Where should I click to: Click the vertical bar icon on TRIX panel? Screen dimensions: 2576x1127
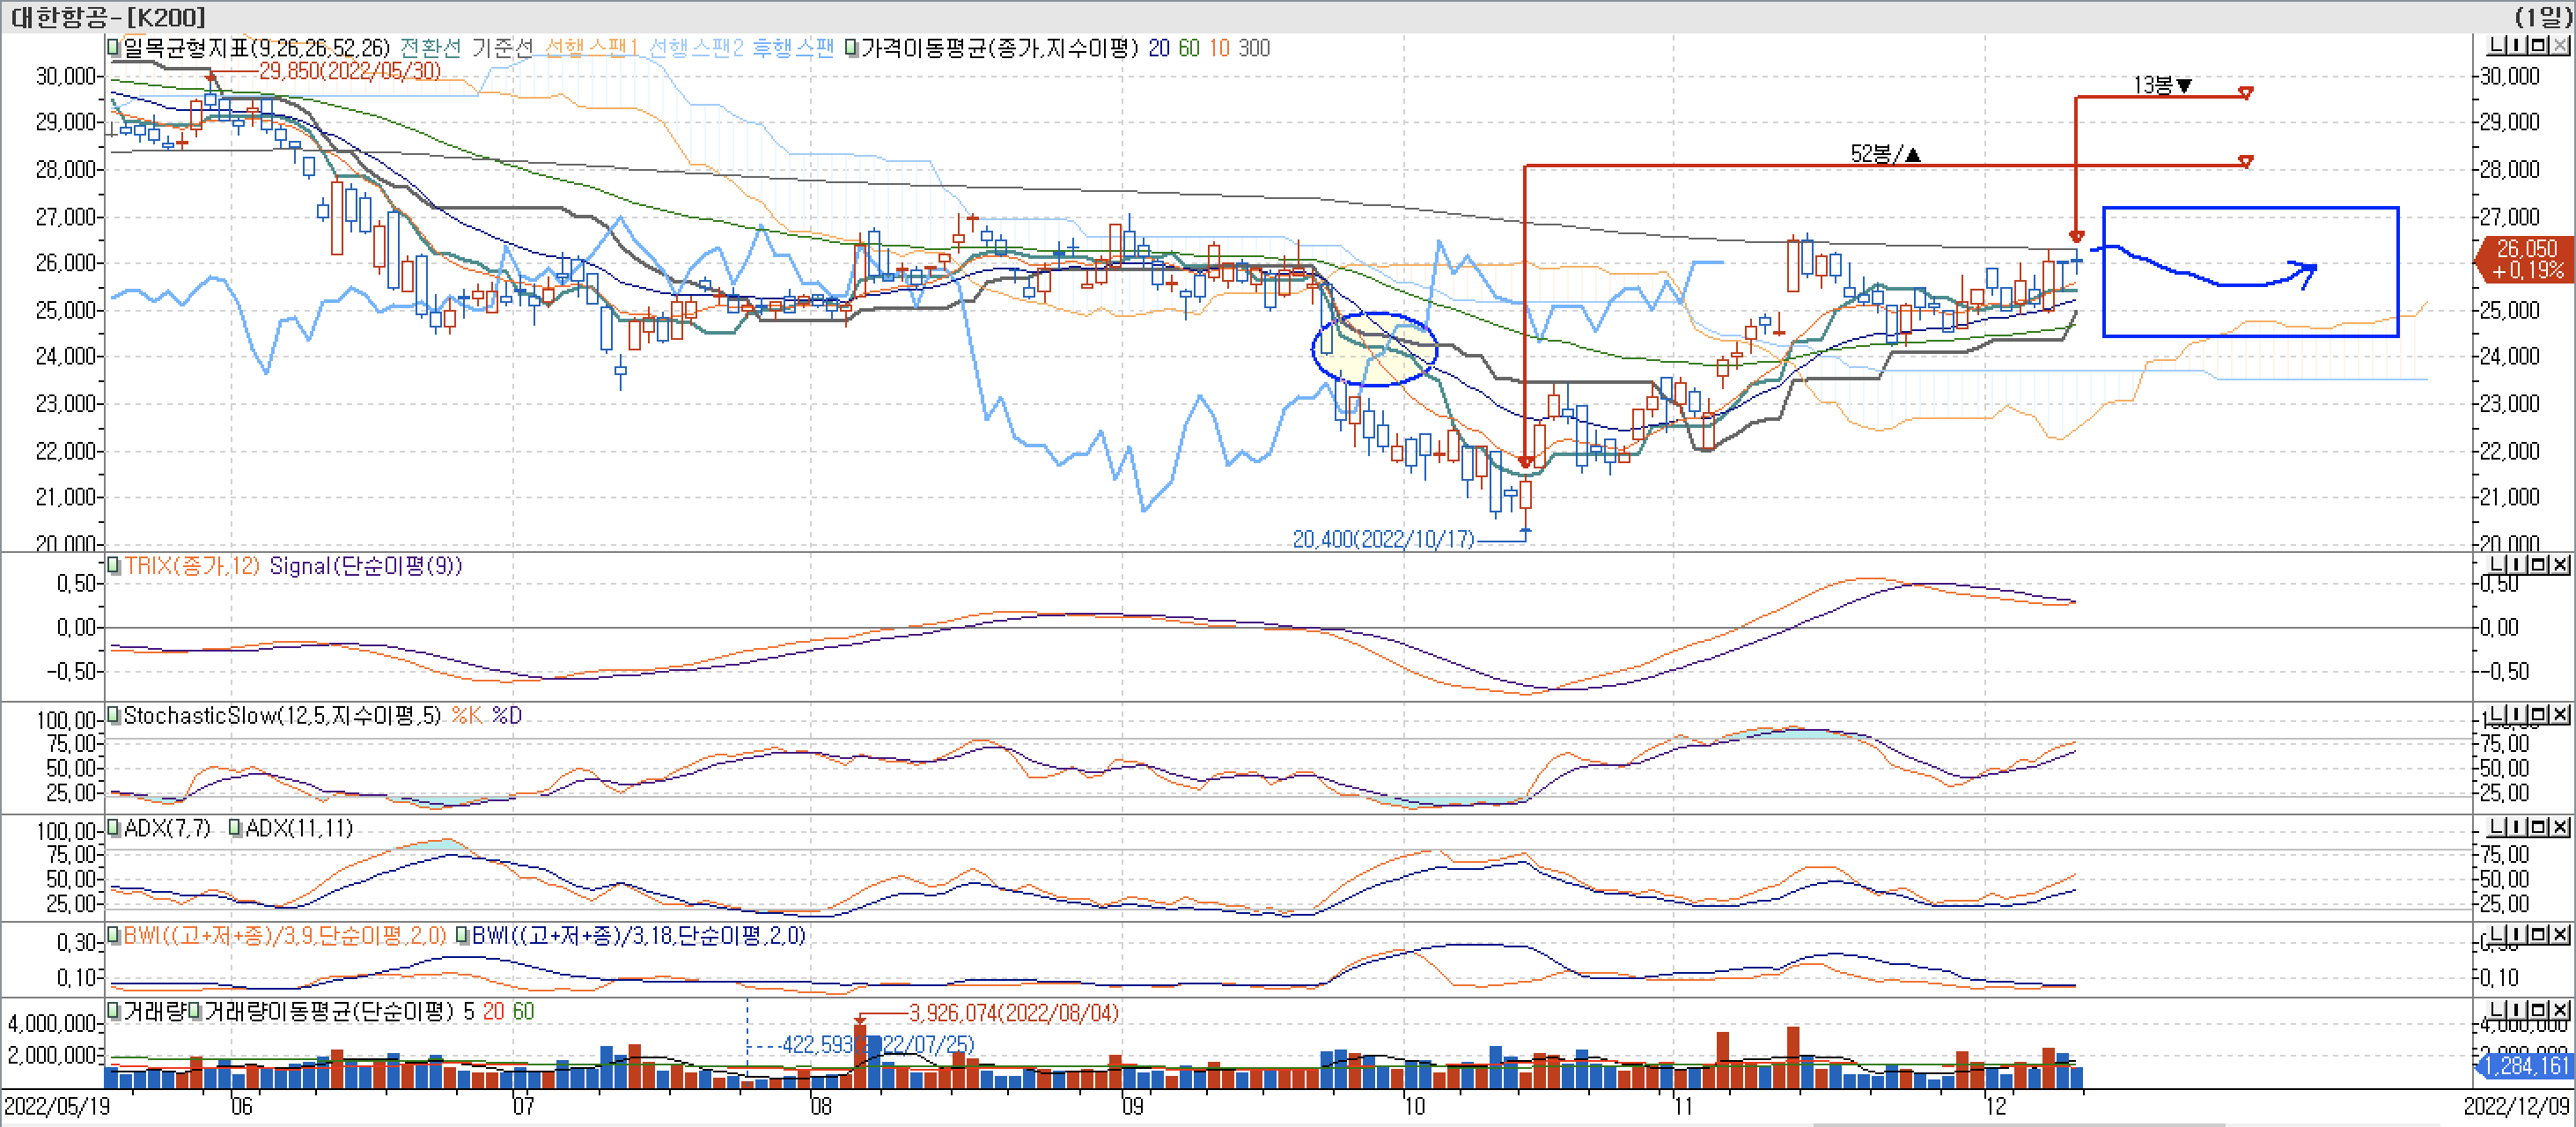[x=2516, y=565]
